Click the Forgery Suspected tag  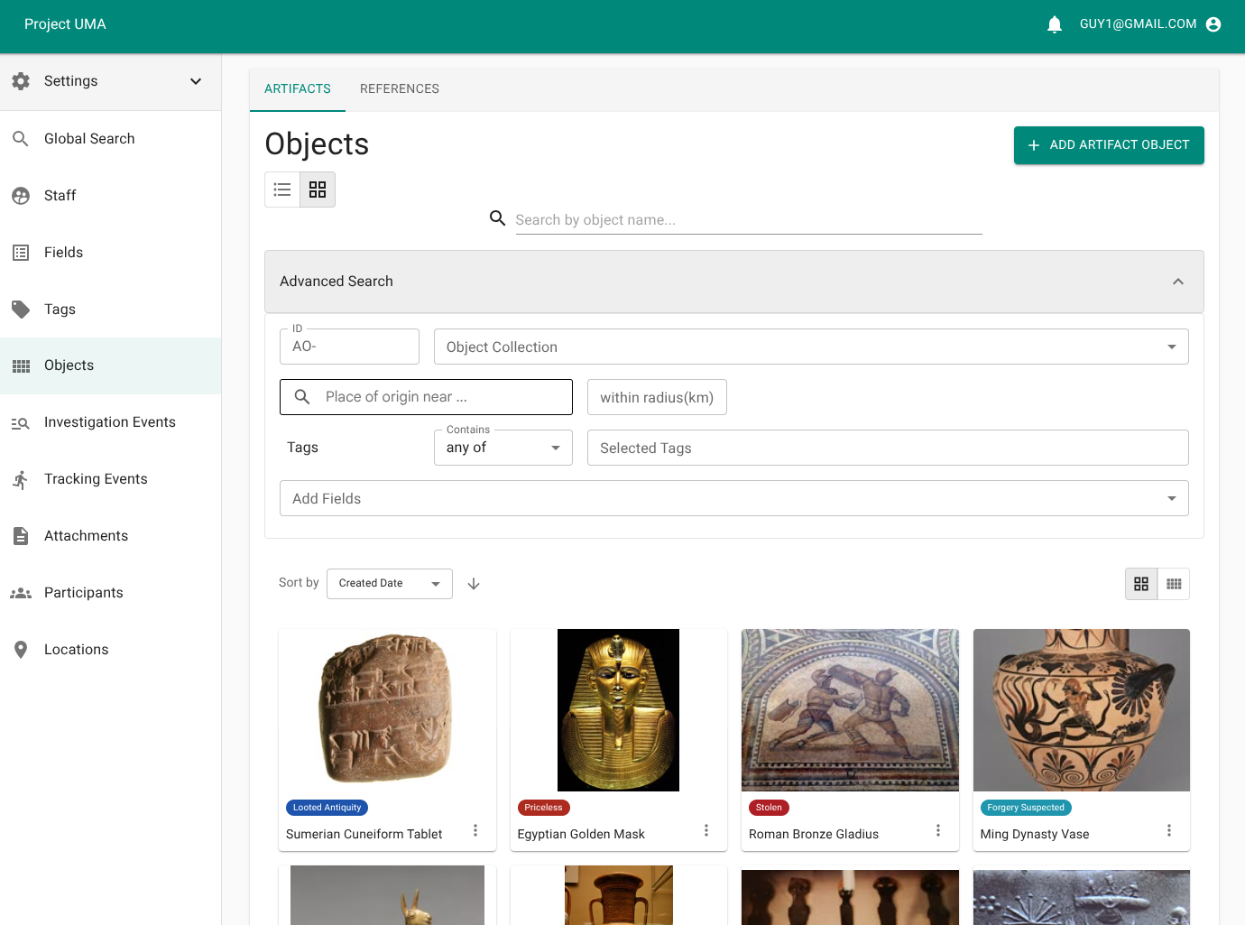tap(1026, 808)
